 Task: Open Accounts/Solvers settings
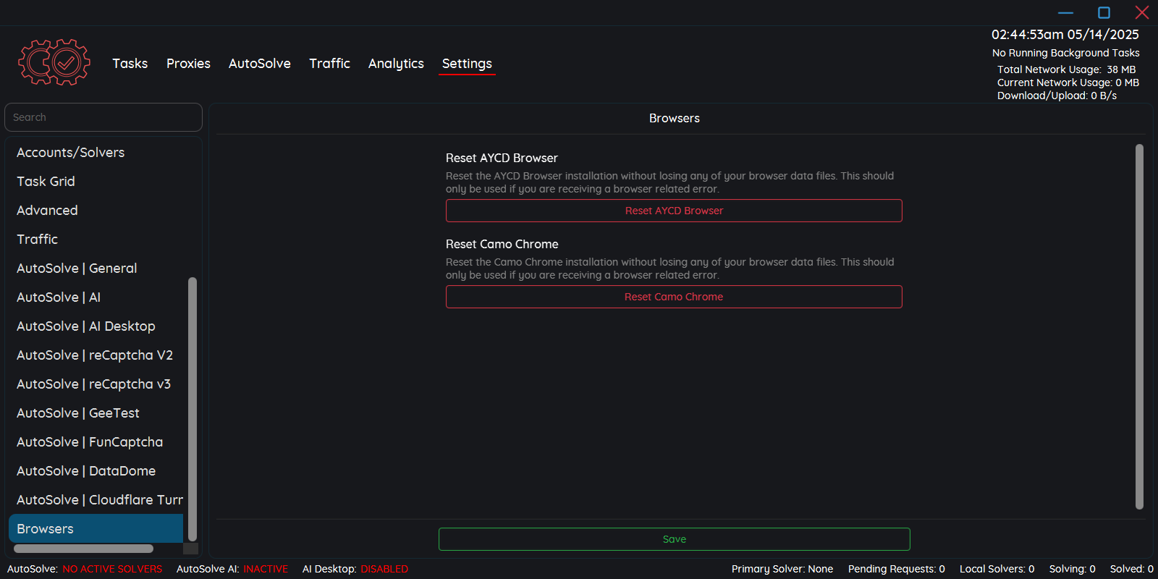pyautogui.click(x=96, y=153)
